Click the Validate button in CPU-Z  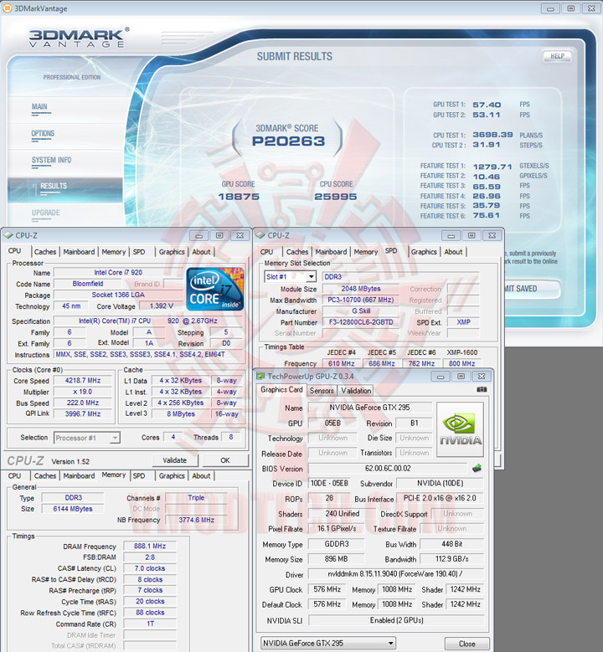175,460
